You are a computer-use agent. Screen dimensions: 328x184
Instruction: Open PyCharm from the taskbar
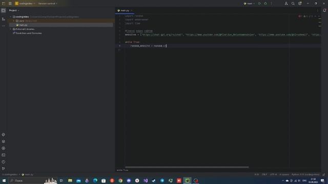tap(187, 180)
